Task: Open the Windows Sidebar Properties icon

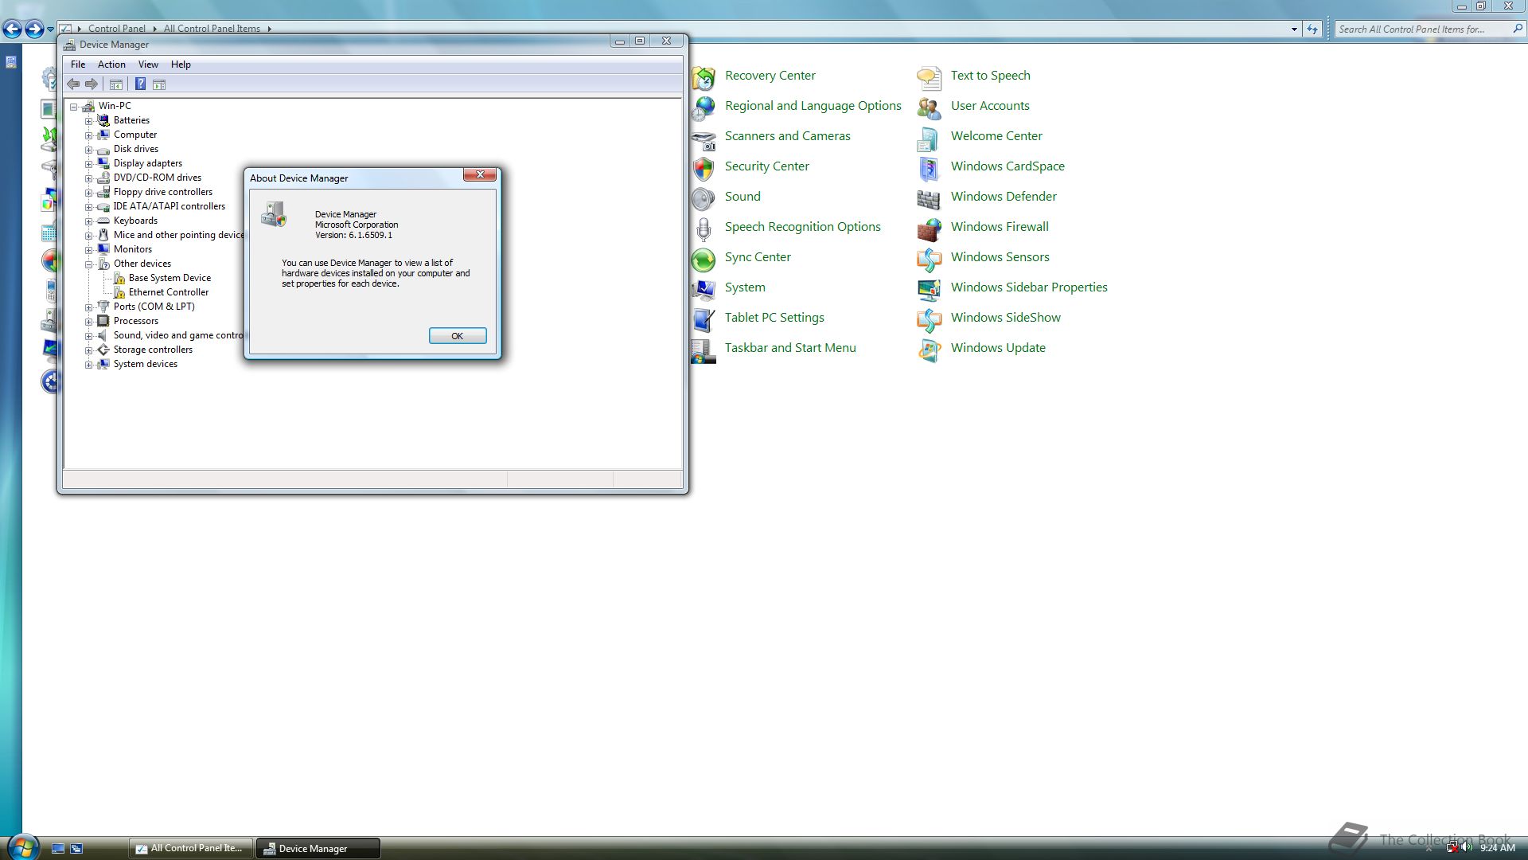Action: point(929,289)
